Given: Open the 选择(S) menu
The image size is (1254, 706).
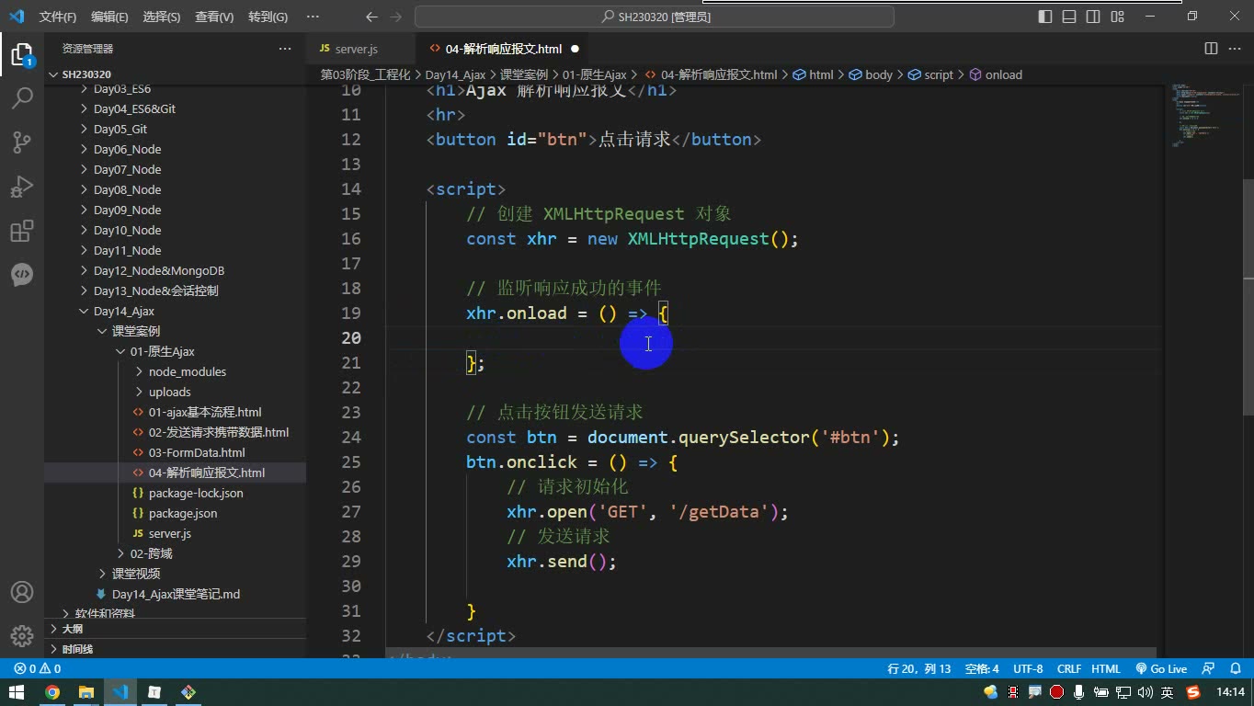Looking at the screenshot, I should click(162, 17).
